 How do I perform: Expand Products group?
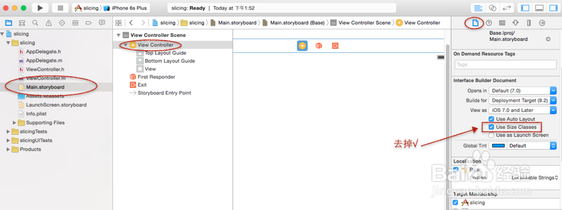(8, 149)
